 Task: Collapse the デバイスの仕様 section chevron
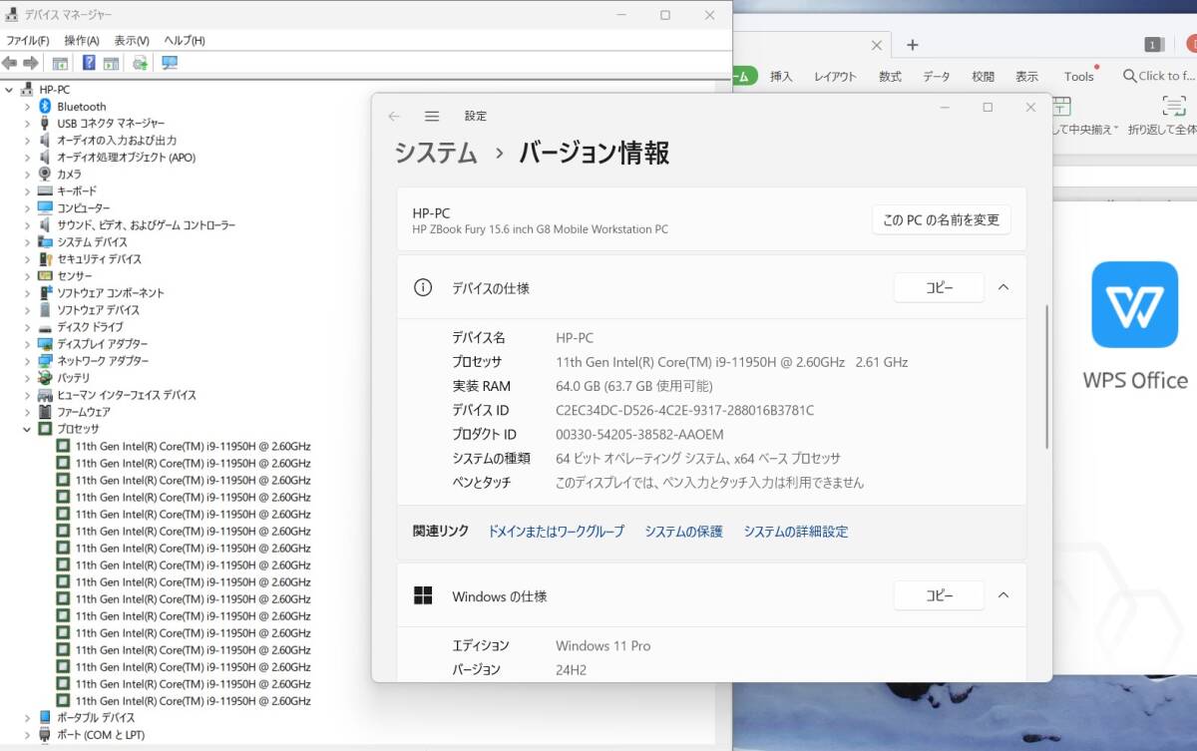pyautogui.click(x=1003, y=287)
